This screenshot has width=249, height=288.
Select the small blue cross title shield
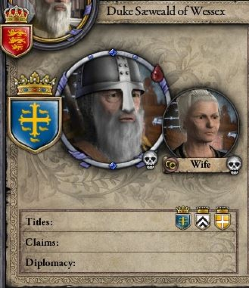click(x=183, y=218)
